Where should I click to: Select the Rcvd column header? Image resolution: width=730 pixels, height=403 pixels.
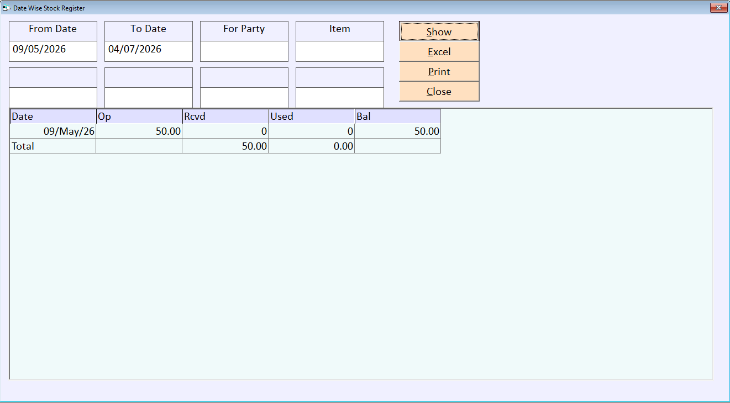(225, 116)
